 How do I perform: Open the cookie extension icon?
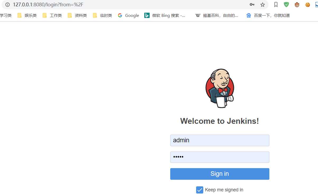click(307, 4)
